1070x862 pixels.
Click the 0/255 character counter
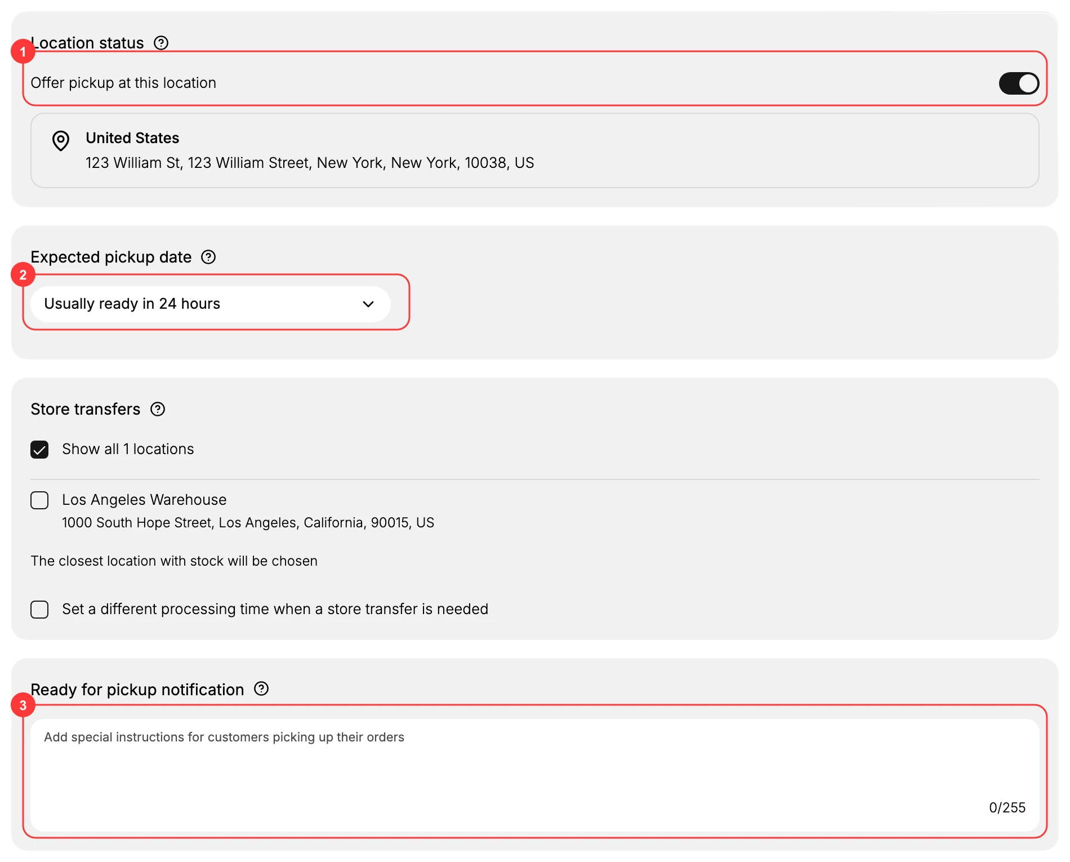coord(1007,807)
